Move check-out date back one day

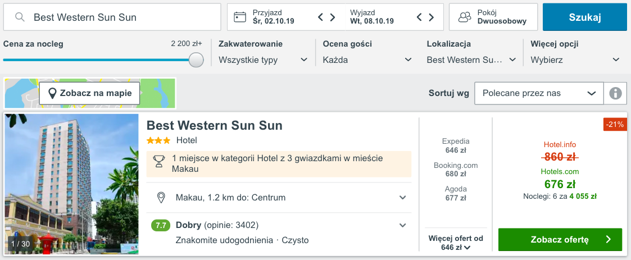[419, 17]
